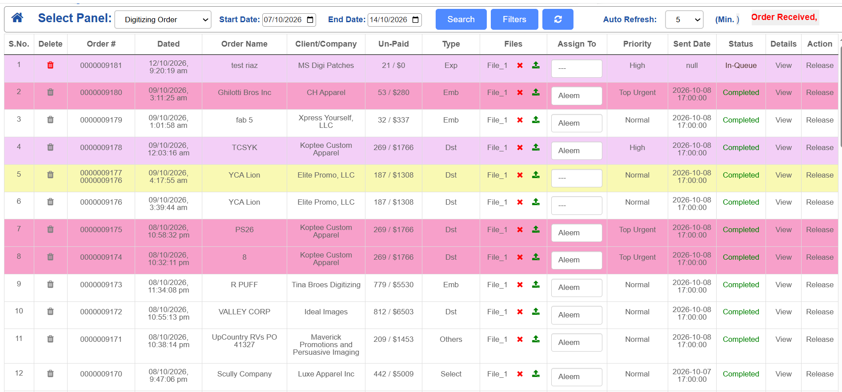Screen dimensions: 842x392
Task: Open Assign To dropdown for order 0000009176
Action: click(x=577, y=206)
